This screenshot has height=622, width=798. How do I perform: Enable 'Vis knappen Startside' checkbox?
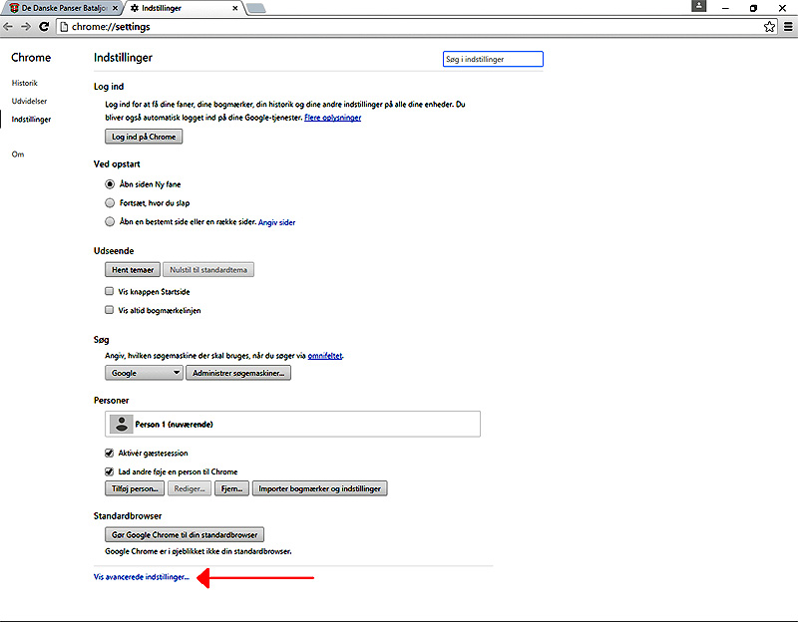point(110,292)
